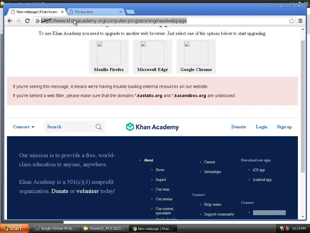Switch to New webpage Khan Academy tab

point(37,12)
